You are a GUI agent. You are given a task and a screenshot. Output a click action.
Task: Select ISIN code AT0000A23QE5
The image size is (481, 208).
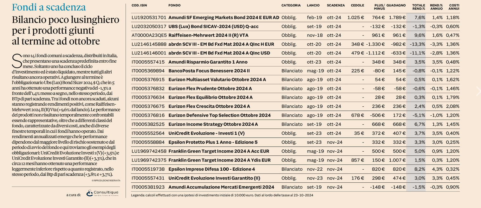[149, 35]
